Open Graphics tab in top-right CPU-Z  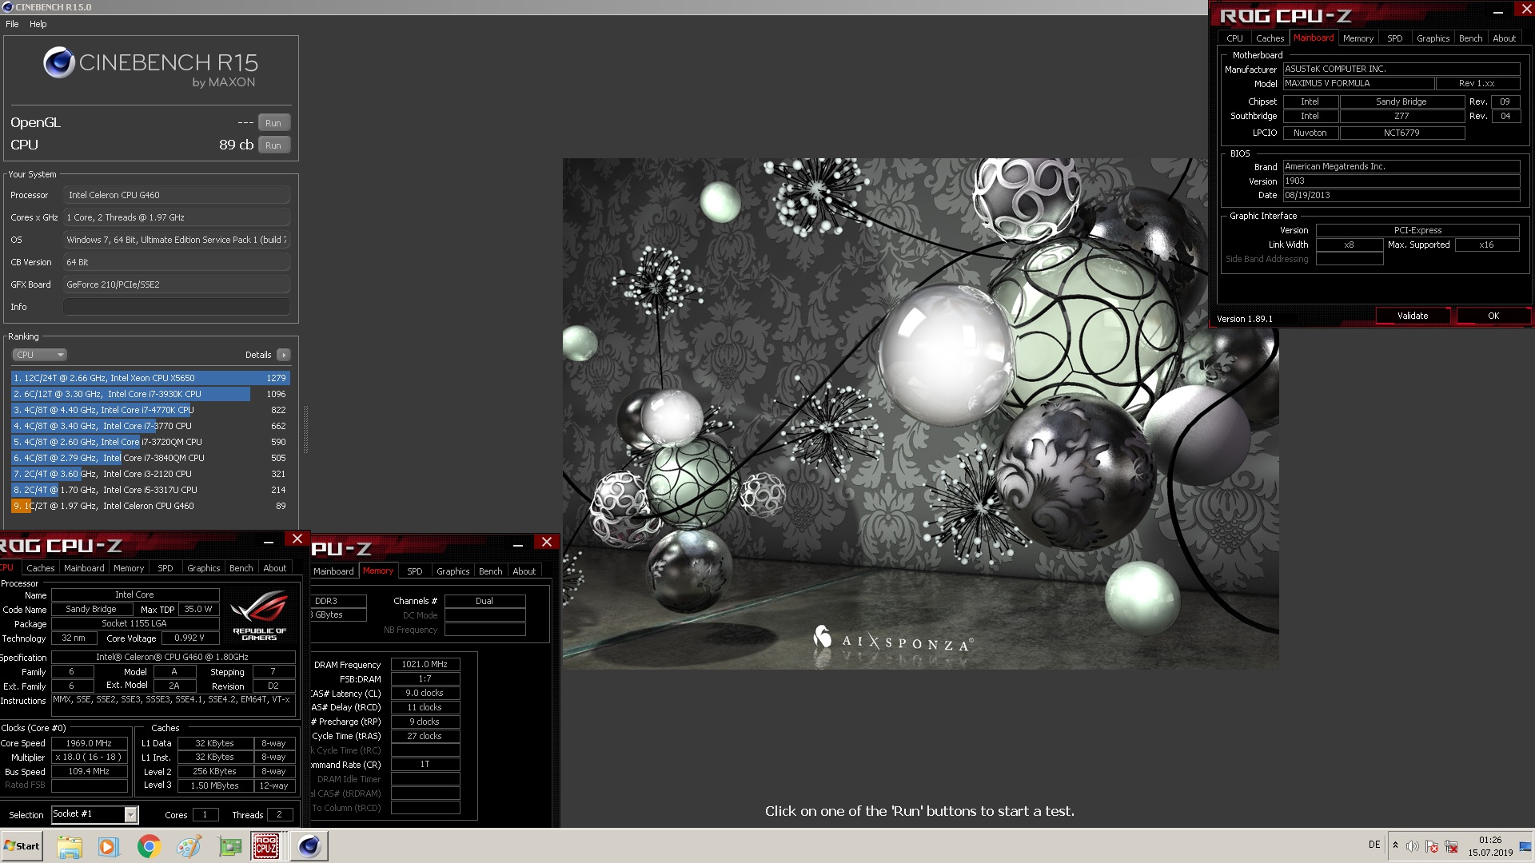(1433, 38)
